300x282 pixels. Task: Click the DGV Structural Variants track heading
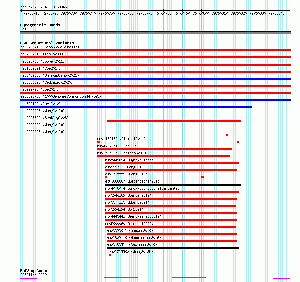coord(47,43)
